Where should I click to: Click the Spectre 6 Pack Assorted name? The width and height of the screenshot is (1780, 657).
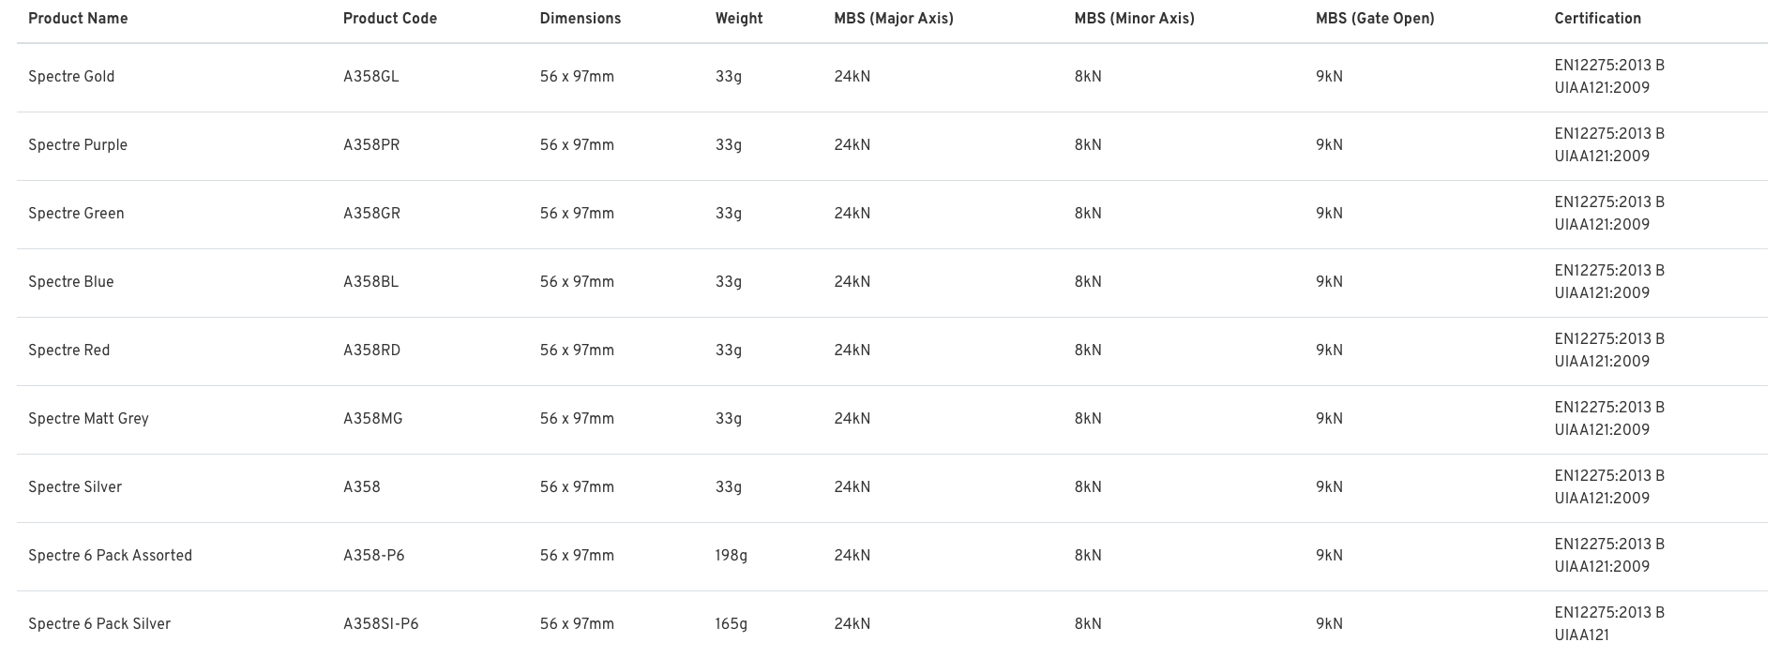pyautogui.click(x=110, y=556)
